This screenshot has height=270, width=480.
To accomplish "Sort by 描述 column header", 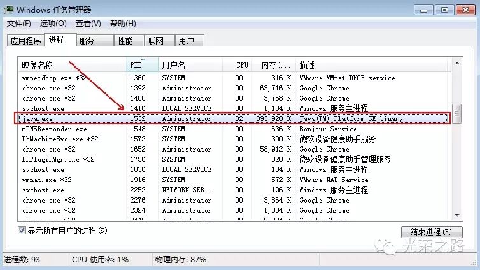I will click(373, 65).
